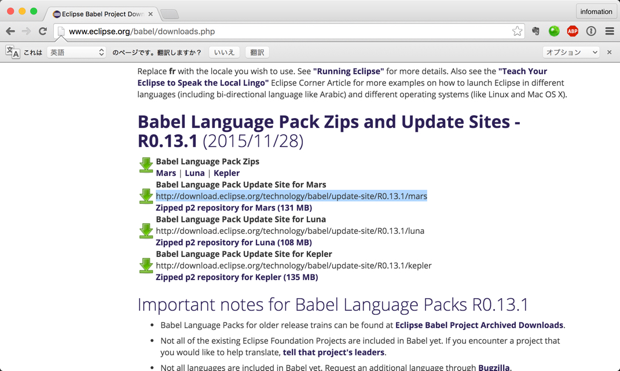Click the browser forward arrow
Screen dimensions: 620x371
tap(27, 31)
